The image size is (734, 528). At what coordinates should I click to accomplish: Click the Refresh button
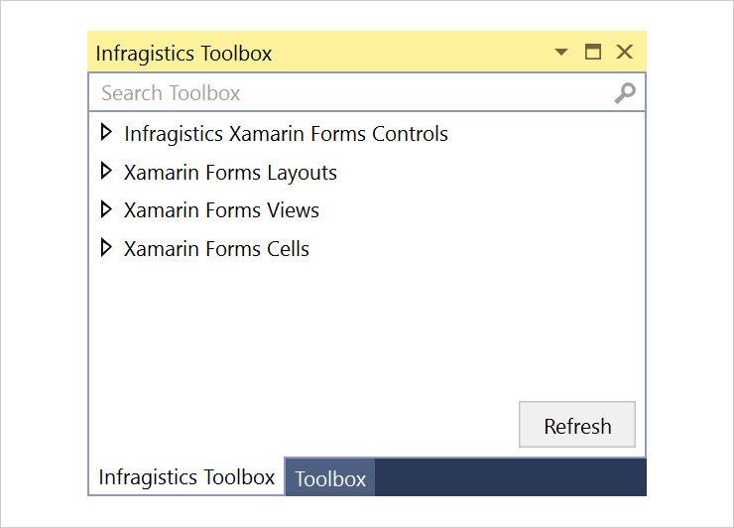577,424
